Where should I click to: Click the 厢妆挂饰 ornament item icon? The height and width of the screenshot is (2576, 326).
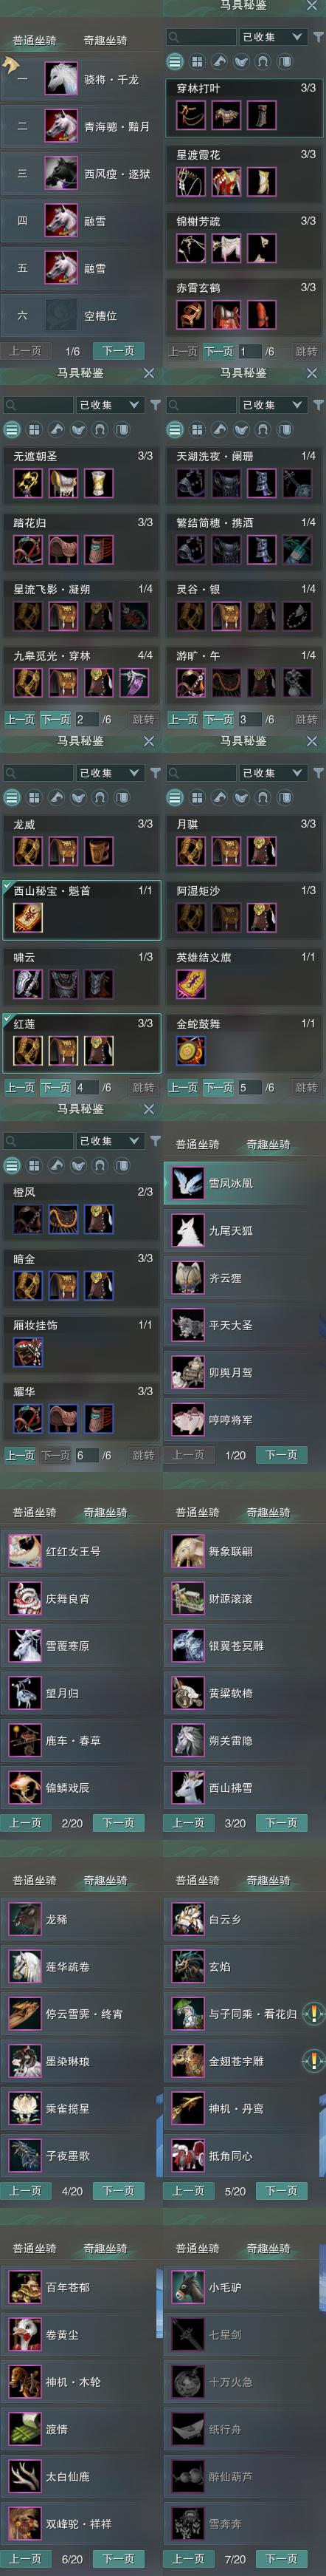coord(28,1352)
